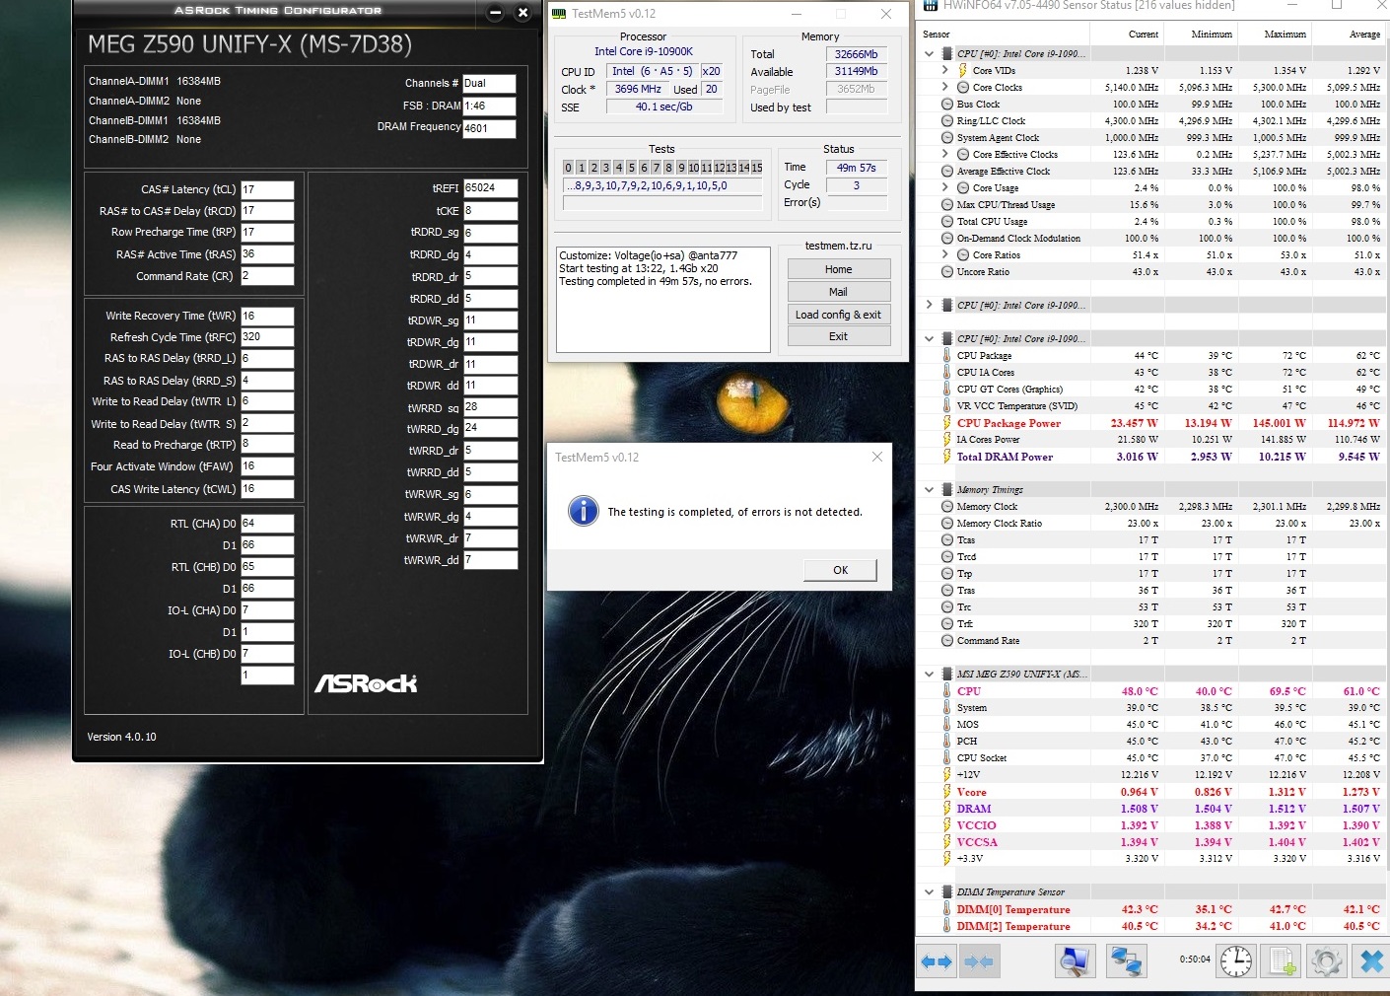Minimize the ASRock Timing Configurator window

[x=496, y=13]
